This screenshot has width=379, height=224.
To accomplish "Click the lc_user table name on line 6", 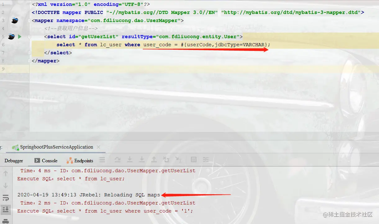I will click(111, 45).
